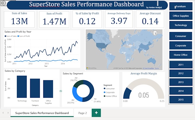Click Home Office legend entry in Segment legend
The height and width of the screenshot is (120, 195).
110,96
